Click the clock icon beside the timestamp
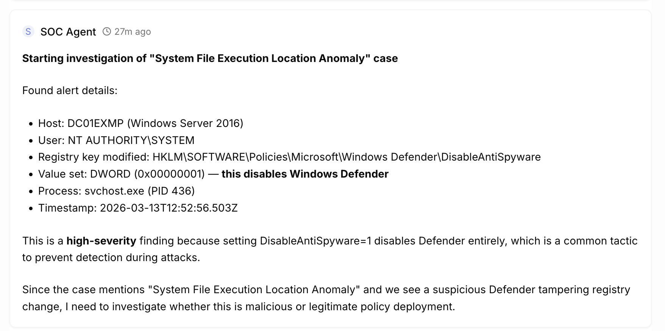 (107, 32)
